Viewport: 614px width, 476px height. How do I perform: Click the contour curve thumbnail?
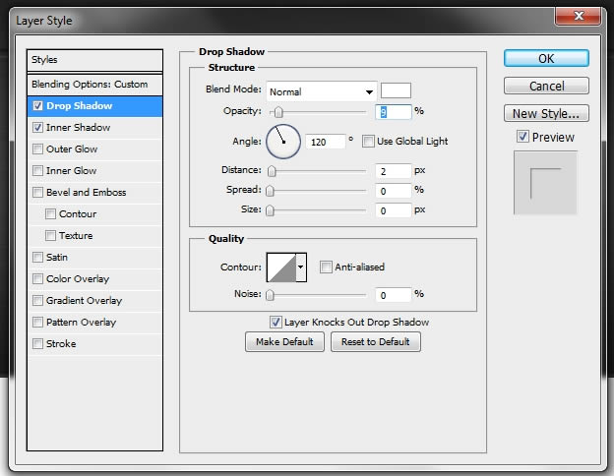(281, 267)
